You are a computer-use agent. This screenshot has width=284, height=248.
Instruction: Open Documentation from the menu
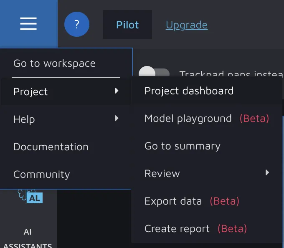point(51,147)
